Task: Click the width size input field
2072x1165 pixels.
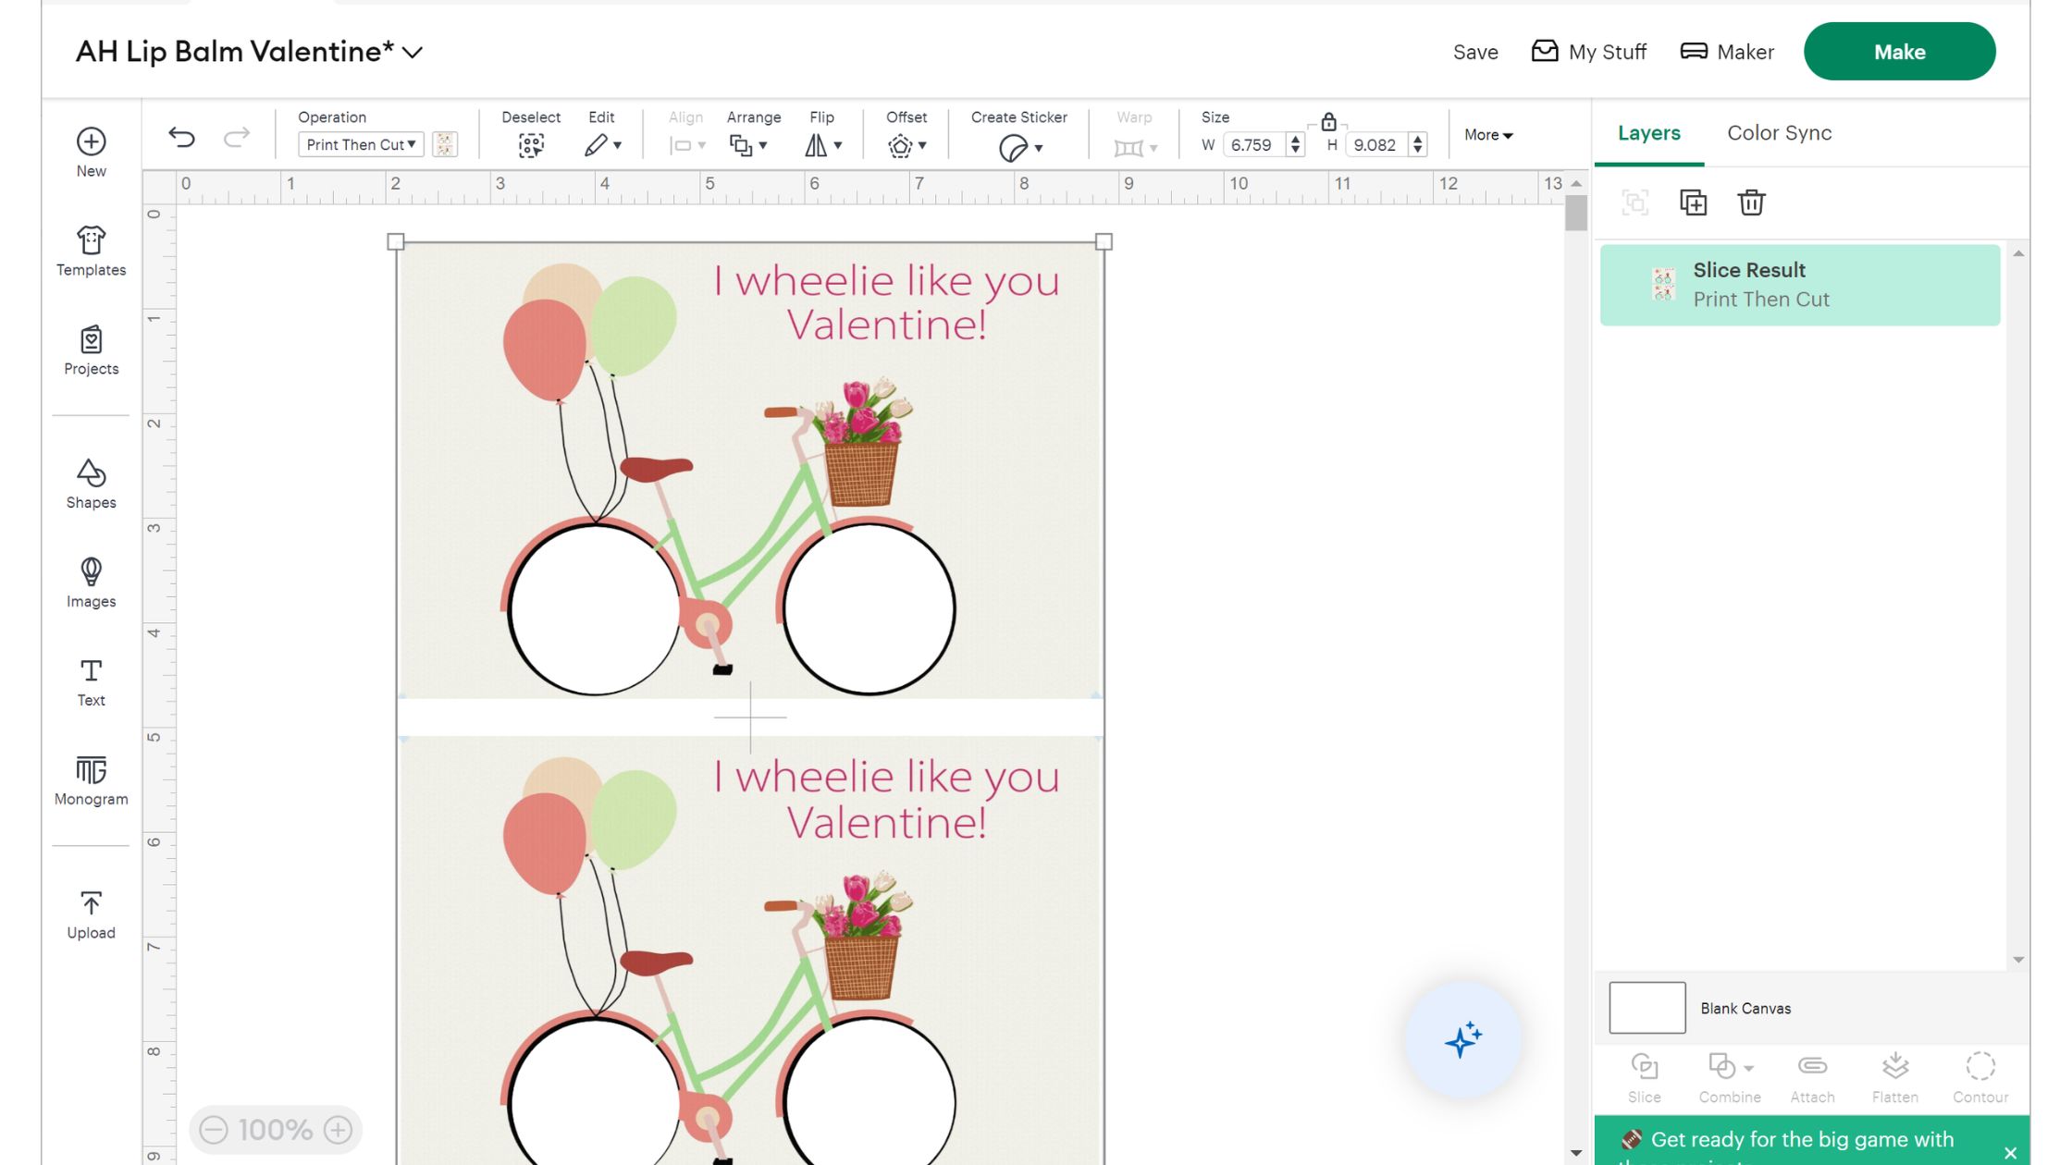Action: point(1253,145)
